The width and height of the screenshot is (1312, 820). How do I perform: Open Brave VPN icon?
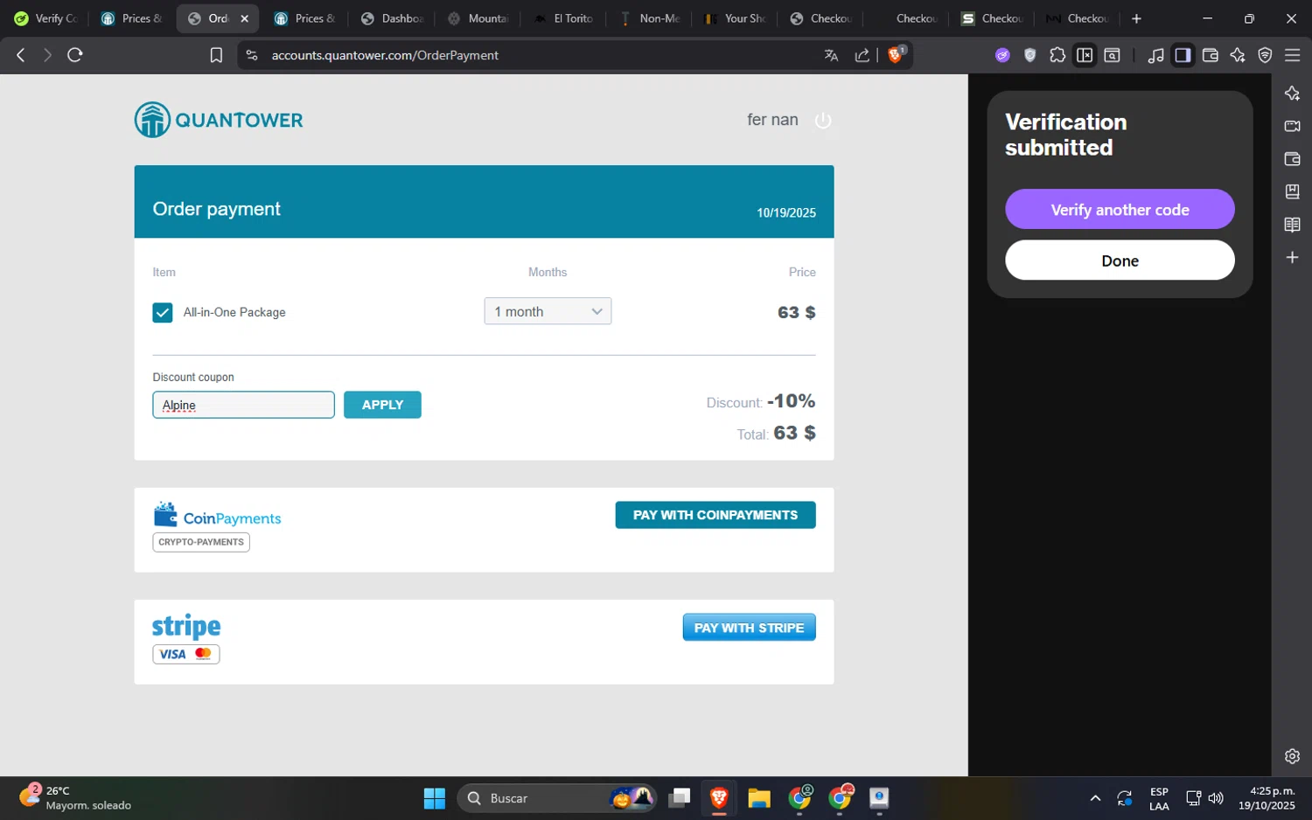1265,55
